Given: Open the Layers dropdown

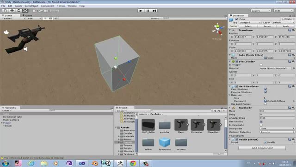Looking at the screenshot, I should click(x=261, y=11).
